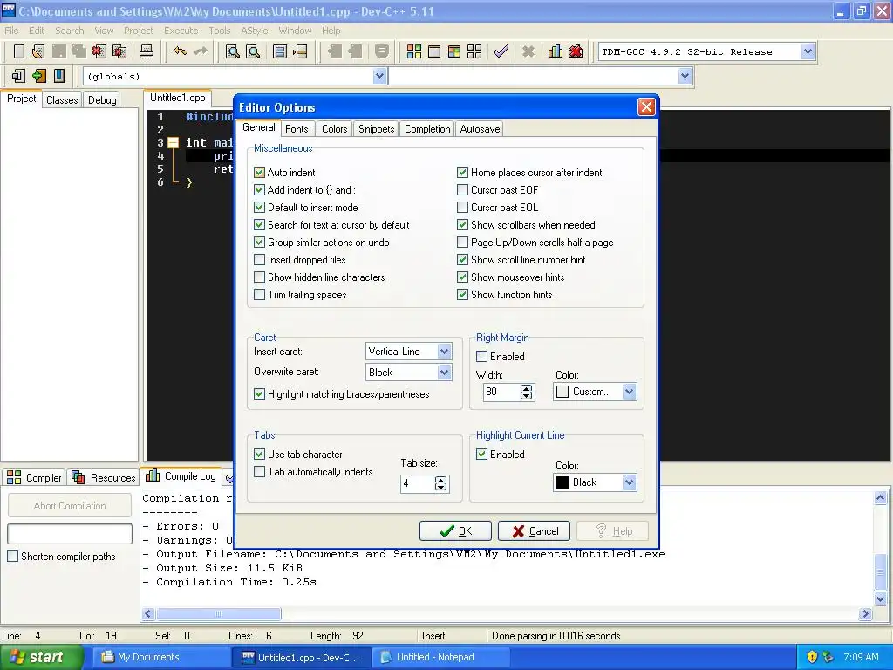The image size is (893, 670).
Task: Disable Show function hints checkbox
Action: 462,295
